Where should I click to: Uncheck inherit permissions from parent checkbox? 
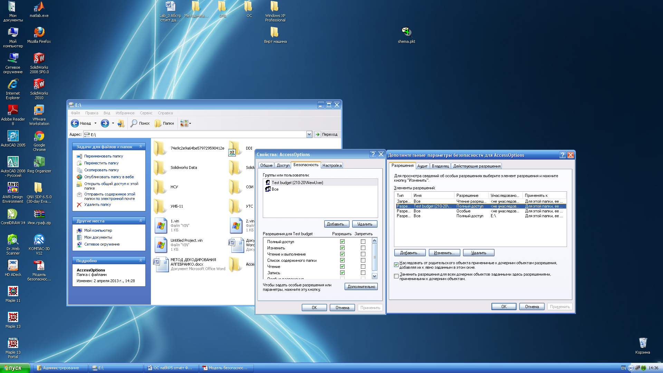coord(396,265)
